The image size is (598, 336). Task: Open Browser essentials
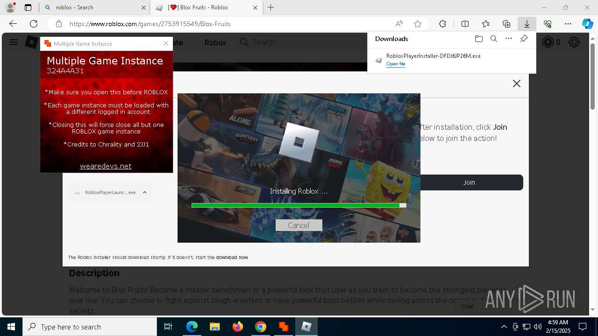tap(548, 24)
